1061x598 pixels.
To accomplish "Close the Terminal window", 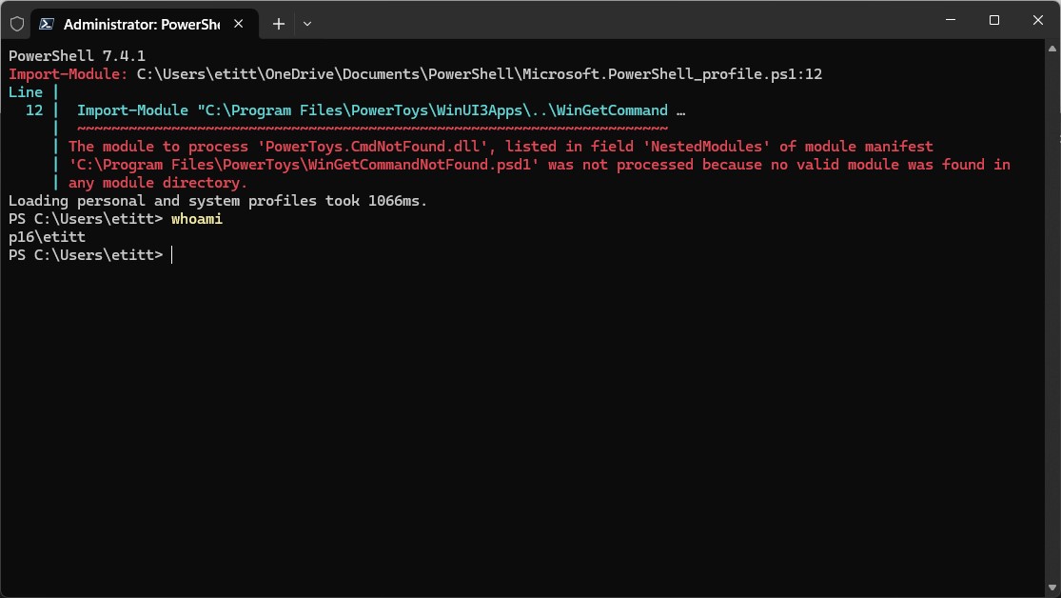I will (x=1038, y=20).
